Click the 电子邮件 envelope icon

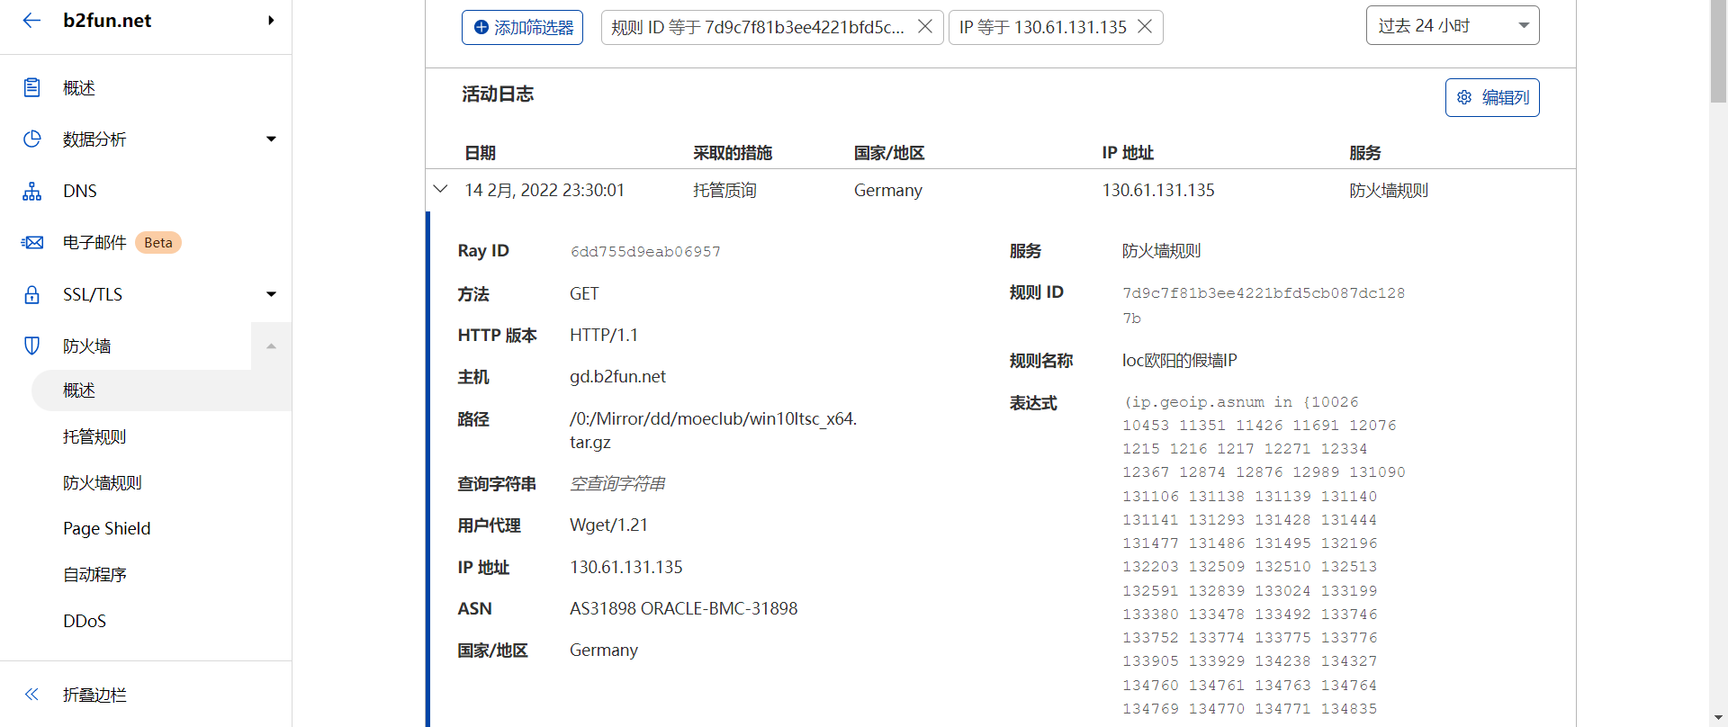coord(31,242)
